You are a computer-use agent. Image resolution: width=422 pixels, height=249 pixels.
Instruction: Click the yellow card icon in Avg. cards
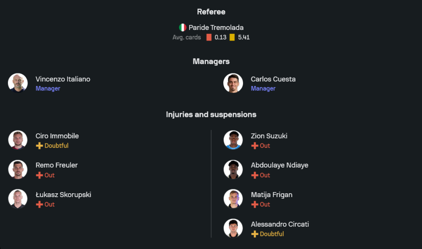tap(232, 37)
